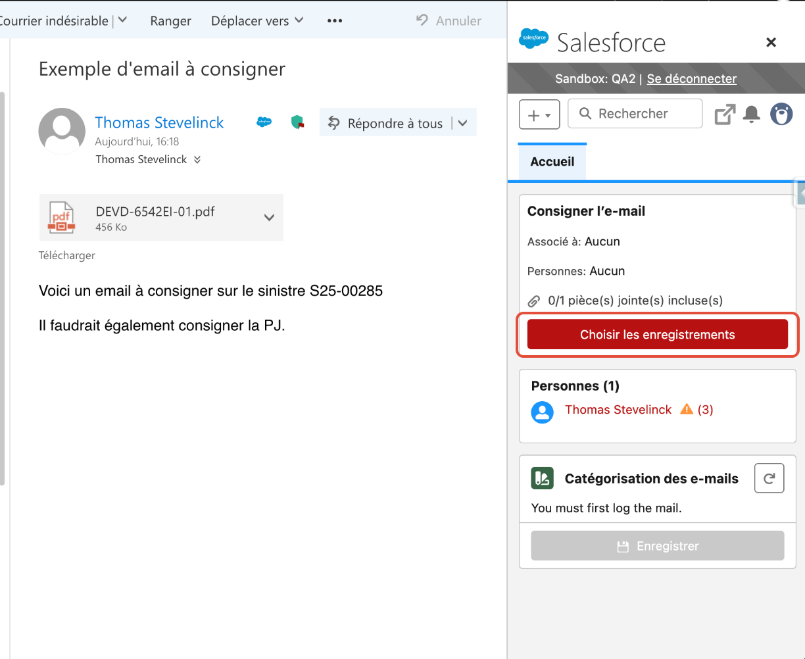Click Personnes: Aucun text
The height and width of the screenshot is (659, 805).
tap(576, 271)
